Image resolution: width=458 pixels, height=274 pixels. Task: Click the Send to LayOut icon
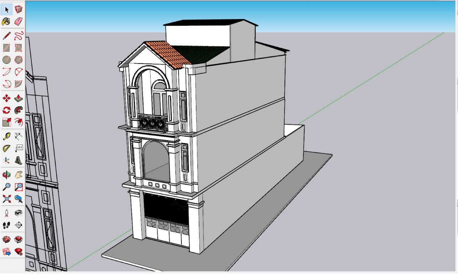6,251
